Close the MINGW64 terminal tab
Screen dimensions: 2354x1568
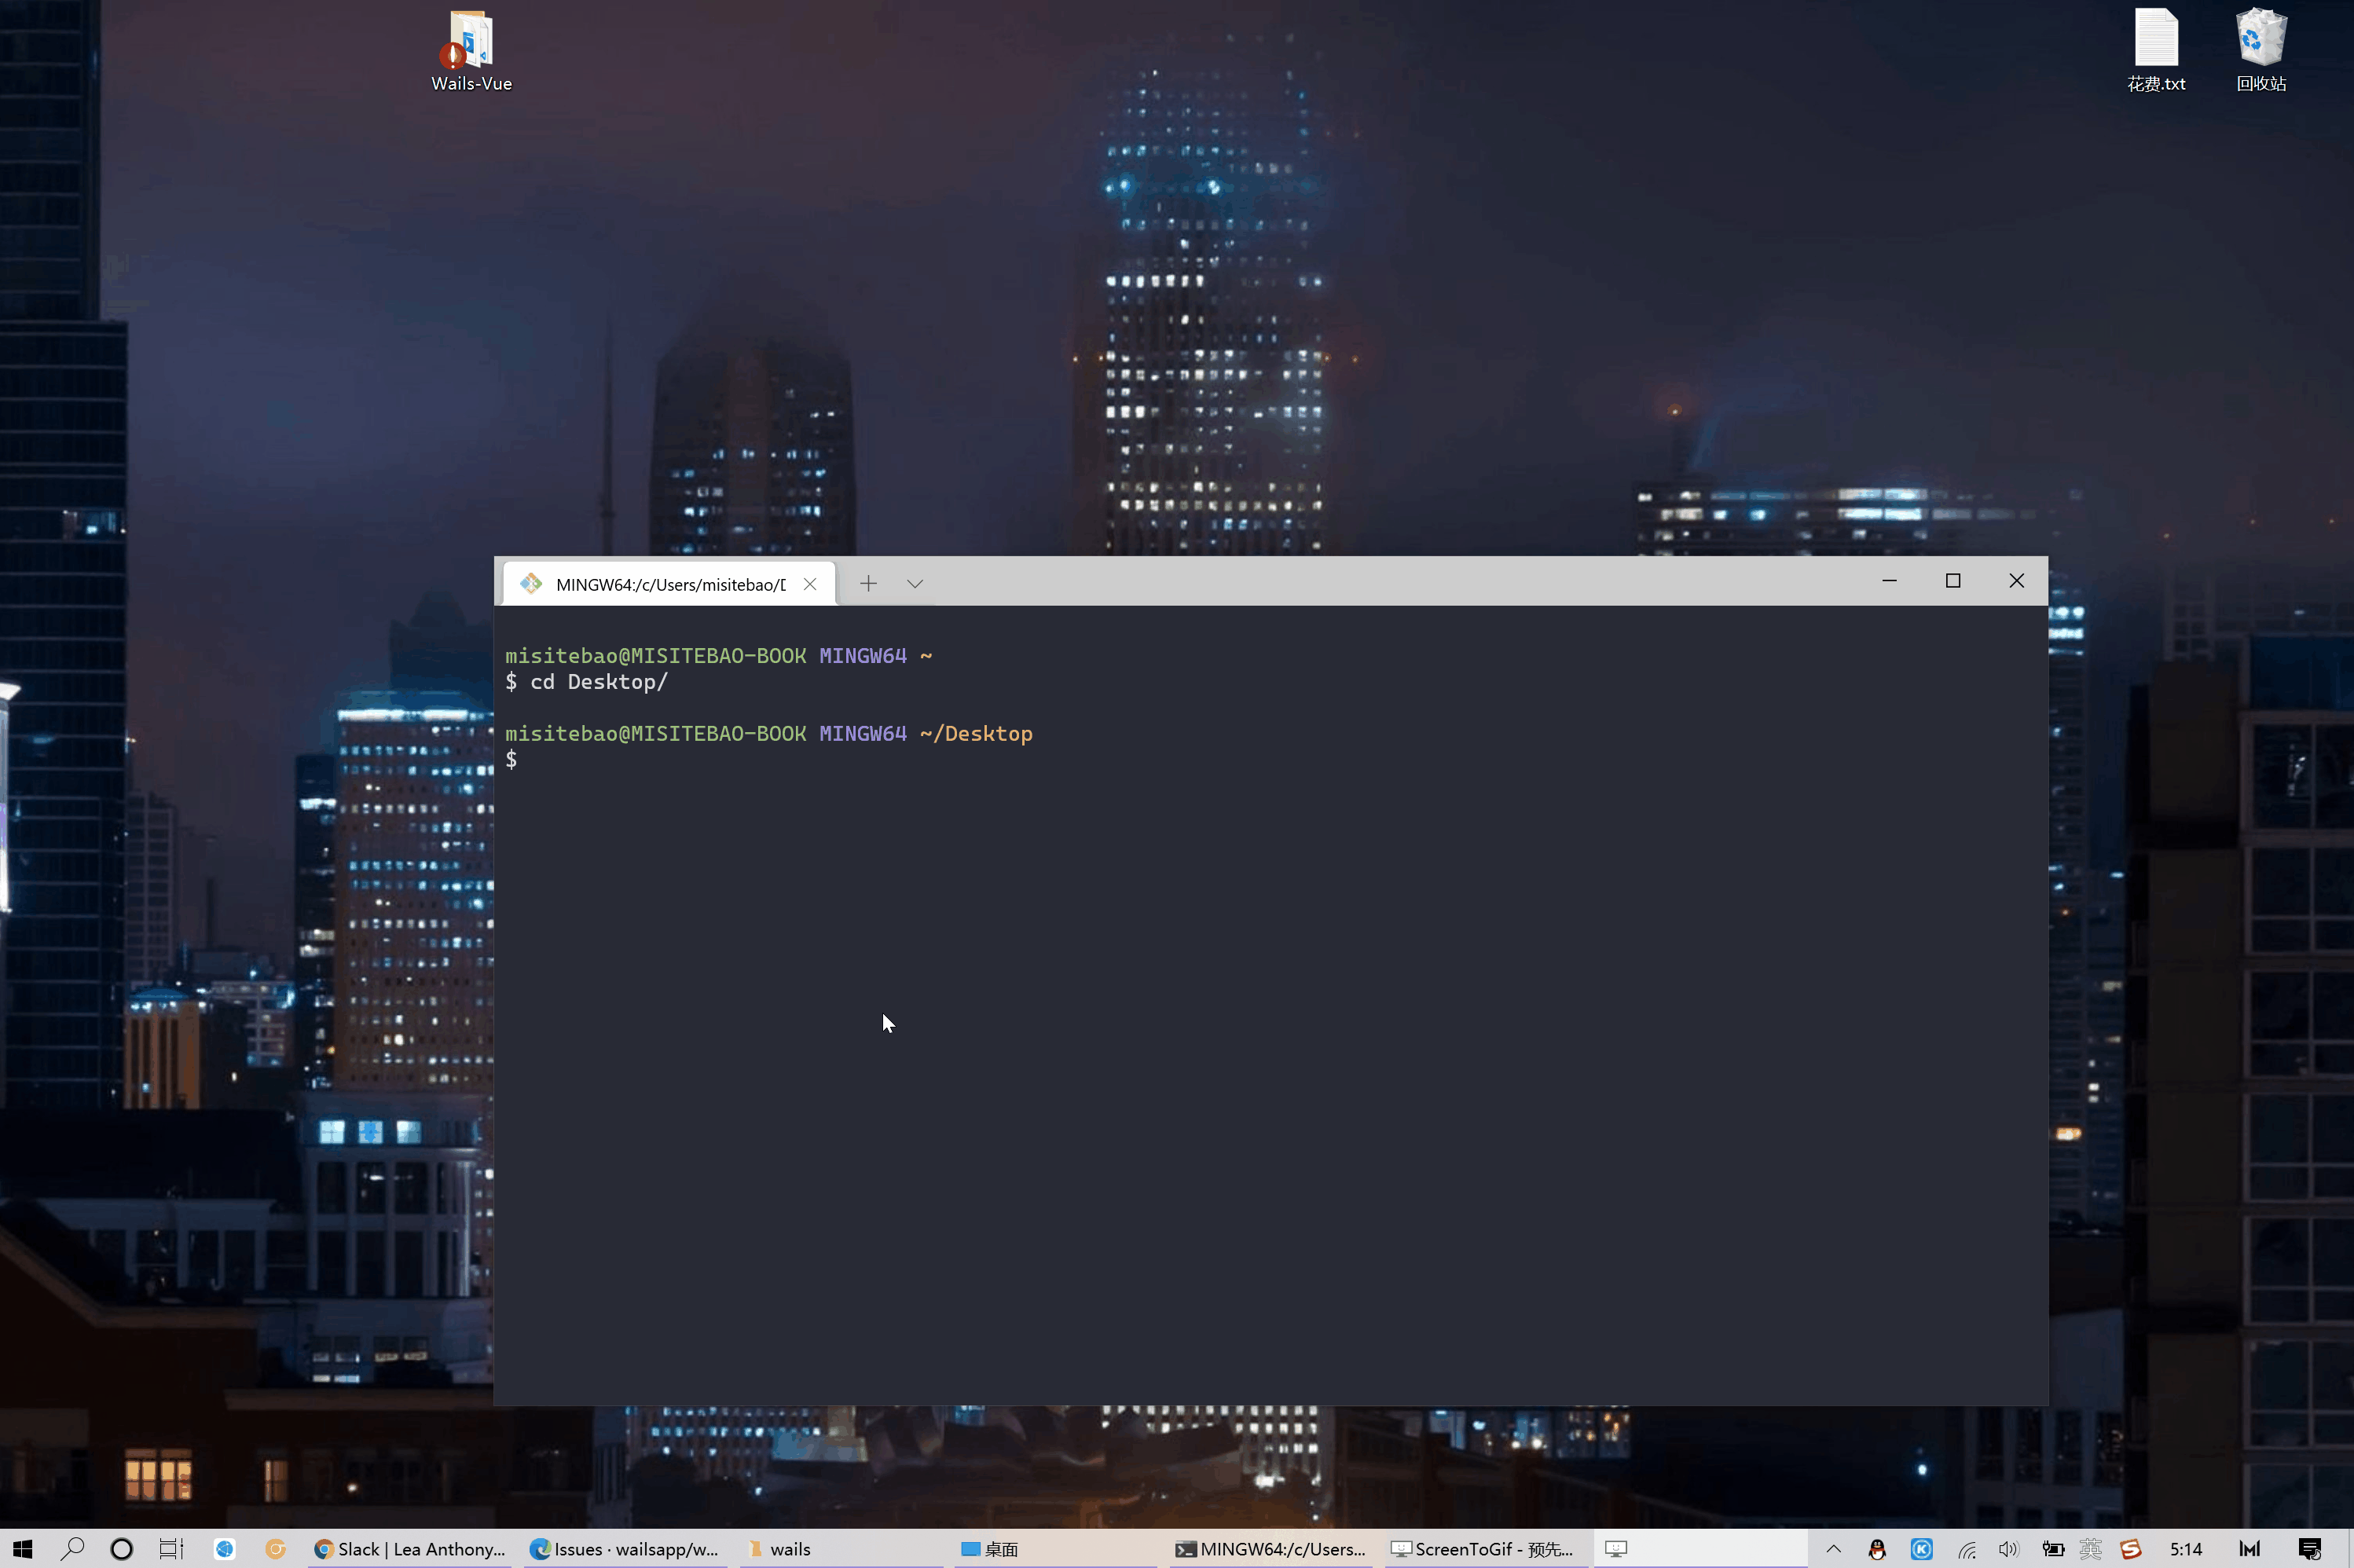pyautogui.click(x=810, y=584)
